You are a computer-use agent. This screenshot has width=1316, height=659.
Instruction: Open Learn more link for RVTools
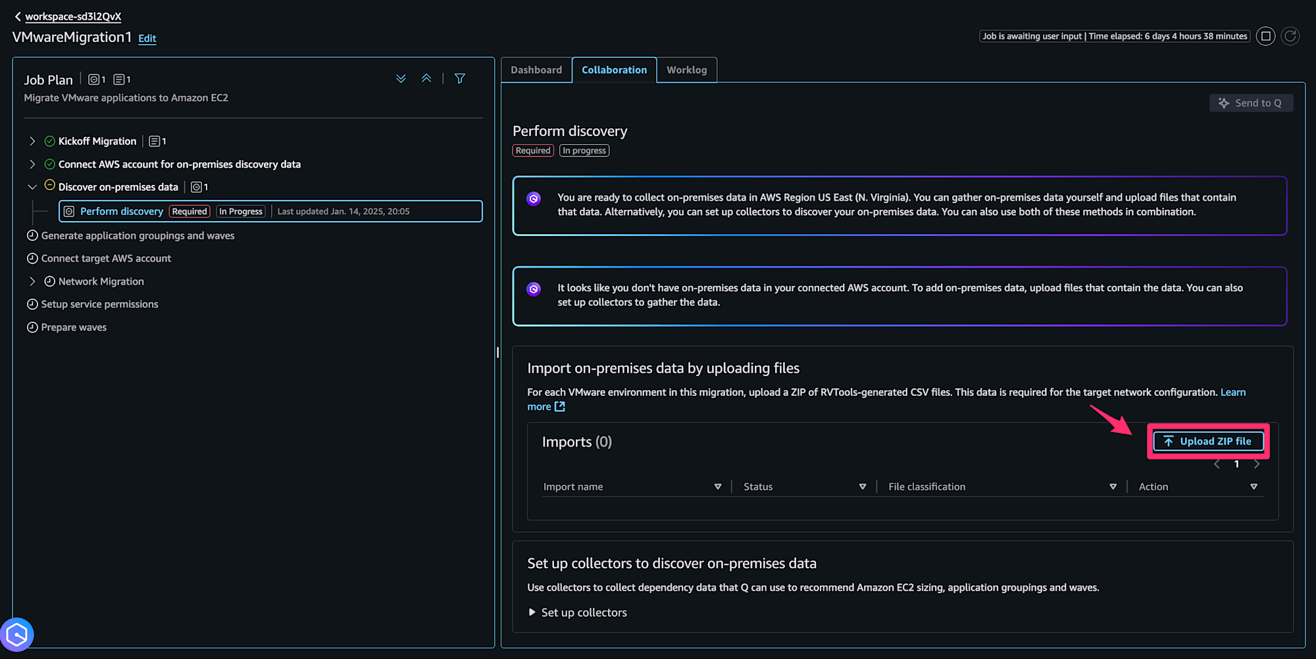point(1232,392)
